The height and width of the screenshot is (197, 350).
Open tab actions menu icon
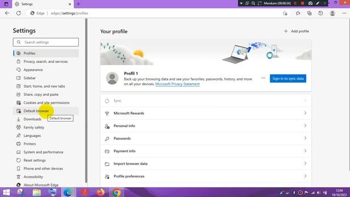click(x=6, y=4)
